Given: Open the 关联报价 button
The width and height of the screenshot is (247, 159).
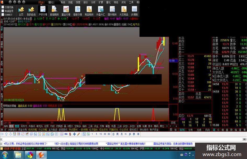Looking at the screenshot, I should point(12,130).
